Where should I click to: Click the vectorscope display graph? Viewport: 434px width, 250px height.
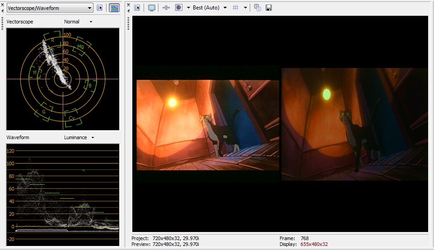point(63,79)
